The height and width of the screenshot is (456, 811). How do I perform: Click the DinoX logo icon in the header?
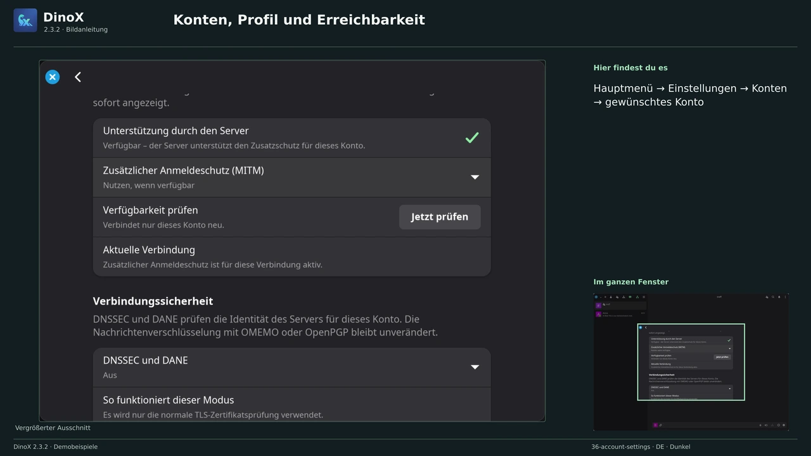point(25,20)
